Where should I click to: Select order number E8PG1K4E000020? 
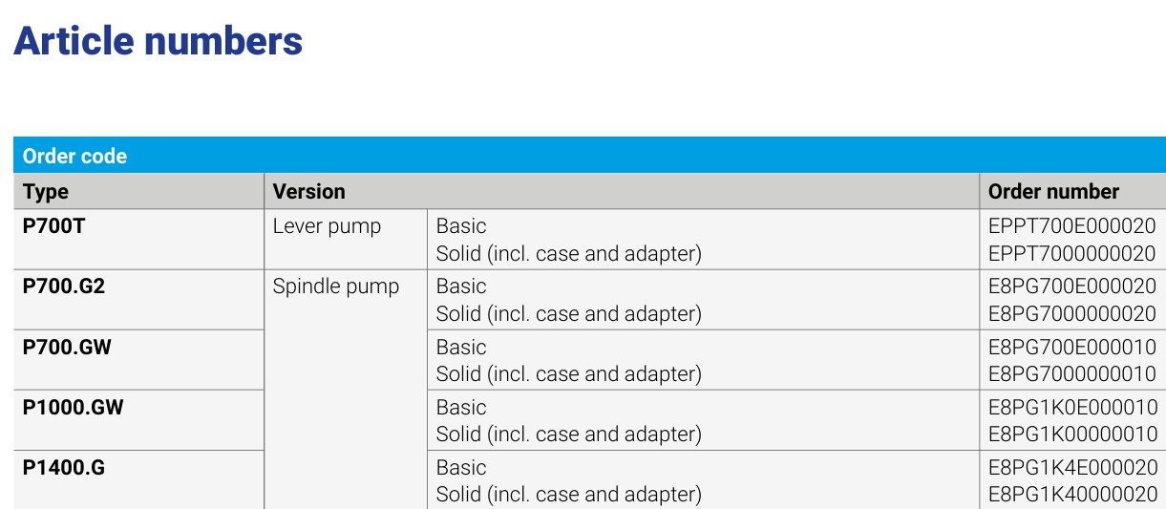1071,468
